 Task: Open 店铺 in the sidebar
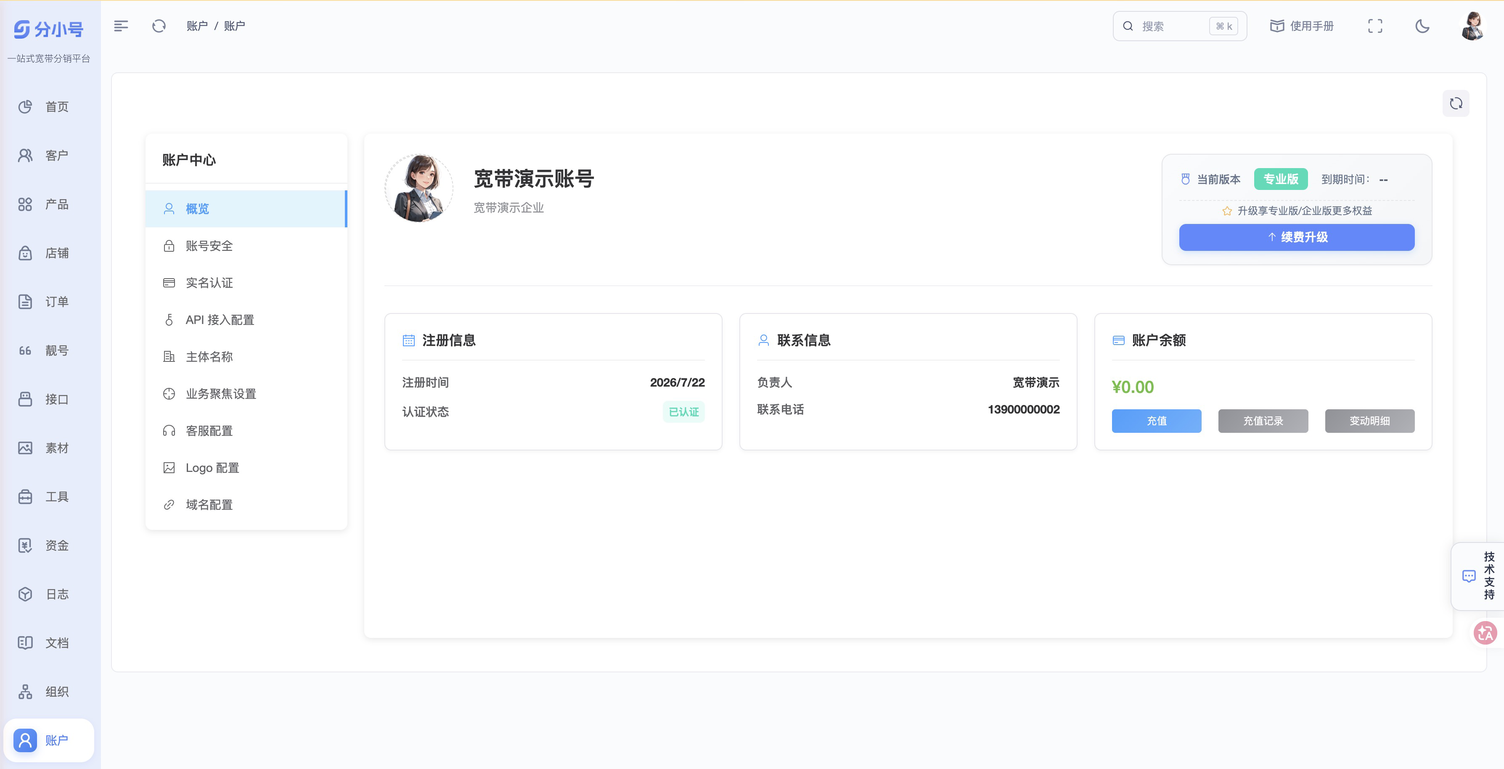(x=50, y=253)
